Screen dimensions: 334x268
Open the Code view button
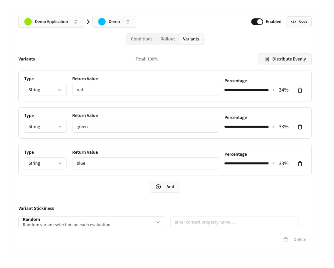[x=299, y=22]
